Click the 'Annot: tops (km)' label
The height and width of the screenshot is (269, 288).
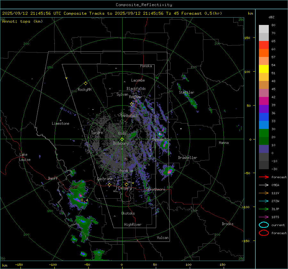coord(22,21)
